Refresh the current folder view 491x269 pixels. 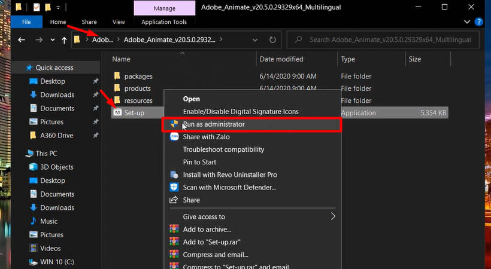point(272,40)
